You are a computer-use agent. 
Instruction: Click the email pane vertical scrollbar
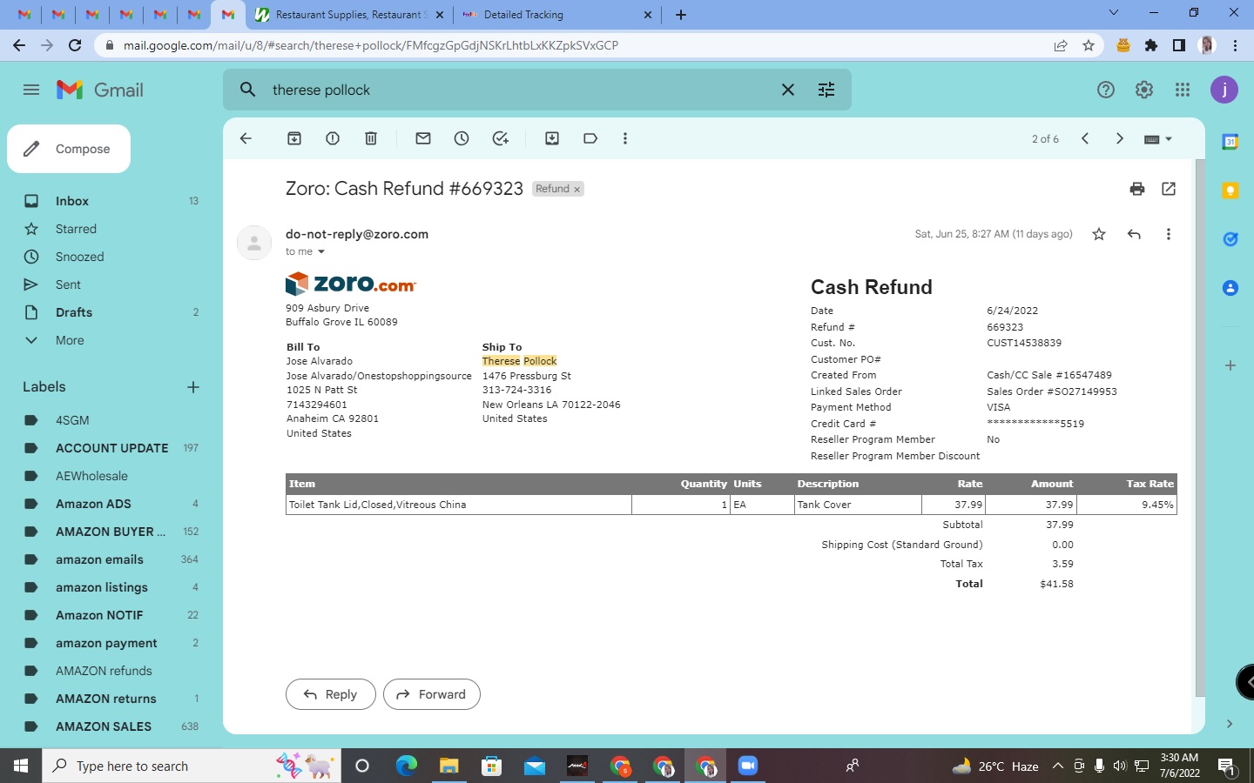[1200, 428]
